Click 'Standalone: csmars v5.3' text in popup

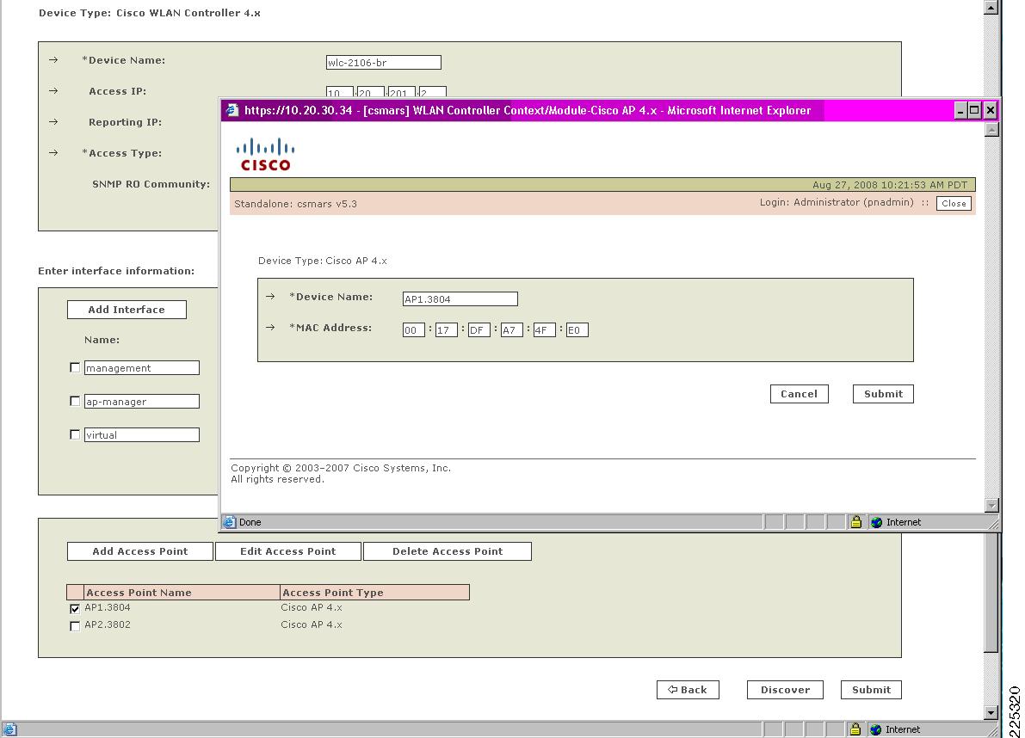[x=295, y=204]
